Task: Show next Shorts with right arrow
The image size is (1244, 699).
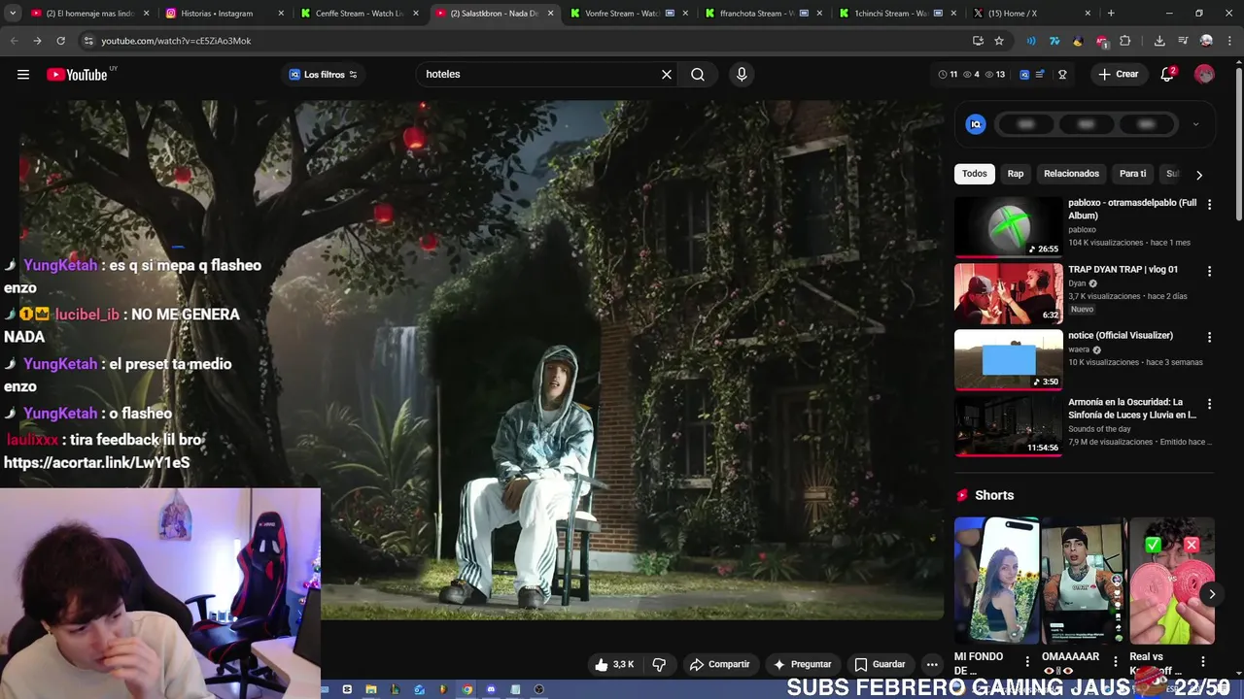Action: pyautogui.click(x=1211, y=594)
